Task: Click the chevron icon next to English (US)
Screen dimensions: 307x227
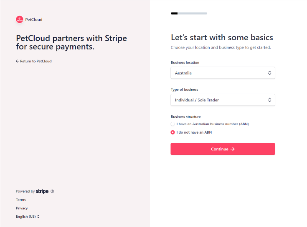Action: pyautogui.click(x=38, y=217)
